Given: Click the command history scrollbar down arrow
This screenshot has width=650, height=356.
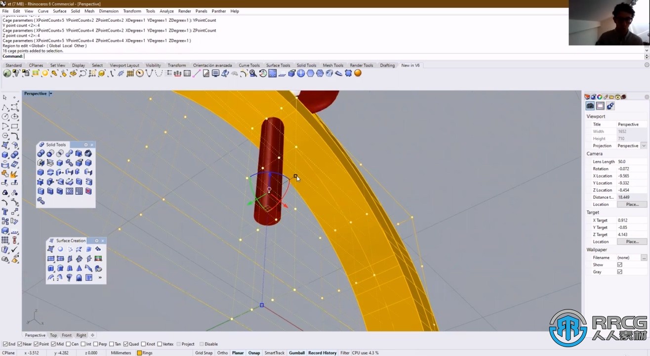Looking at the screenshot, I should pyautogui.click(x=647, y=50).
